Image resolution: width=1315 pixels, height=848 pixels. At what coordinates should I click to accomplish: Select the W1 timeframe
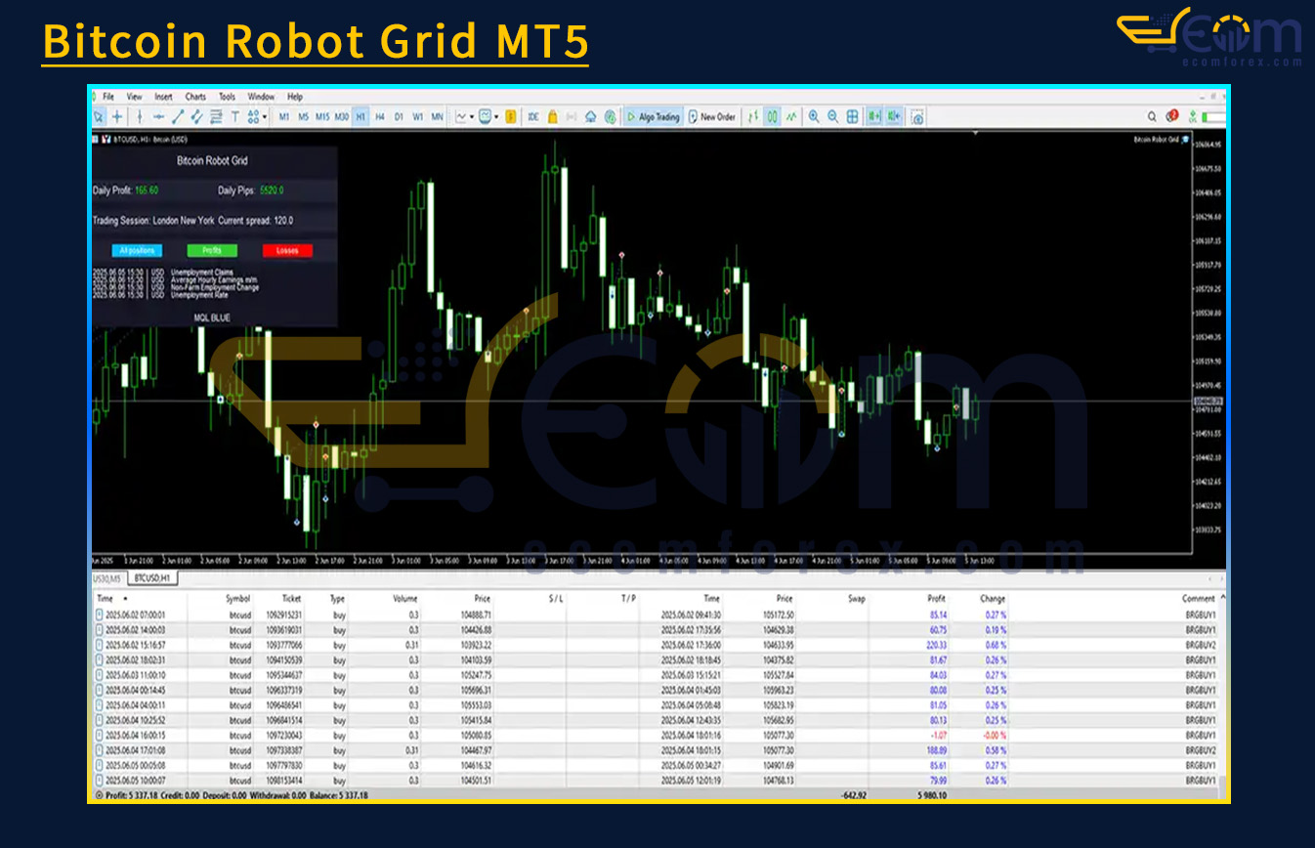(x=418, y=117)
